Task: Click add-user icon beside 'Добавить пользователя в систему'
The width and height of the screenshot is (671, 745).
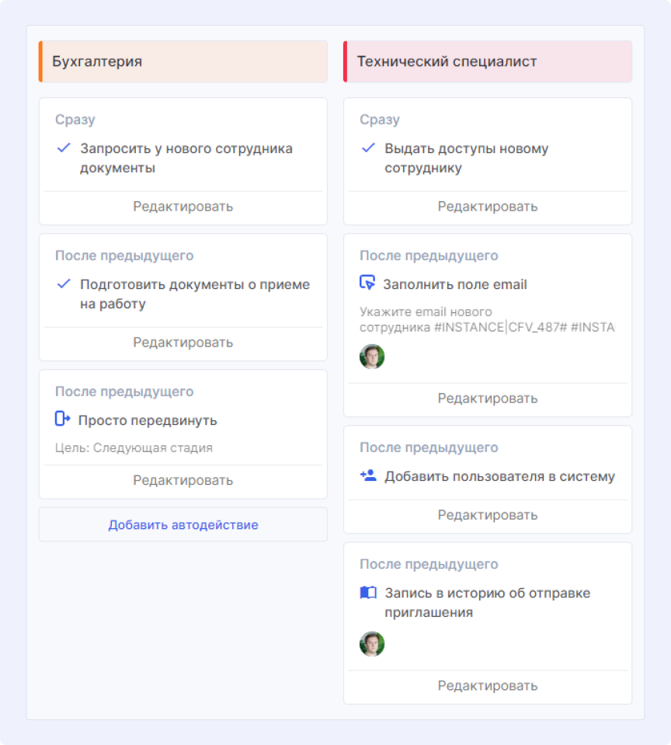Action: coord(368,475)
